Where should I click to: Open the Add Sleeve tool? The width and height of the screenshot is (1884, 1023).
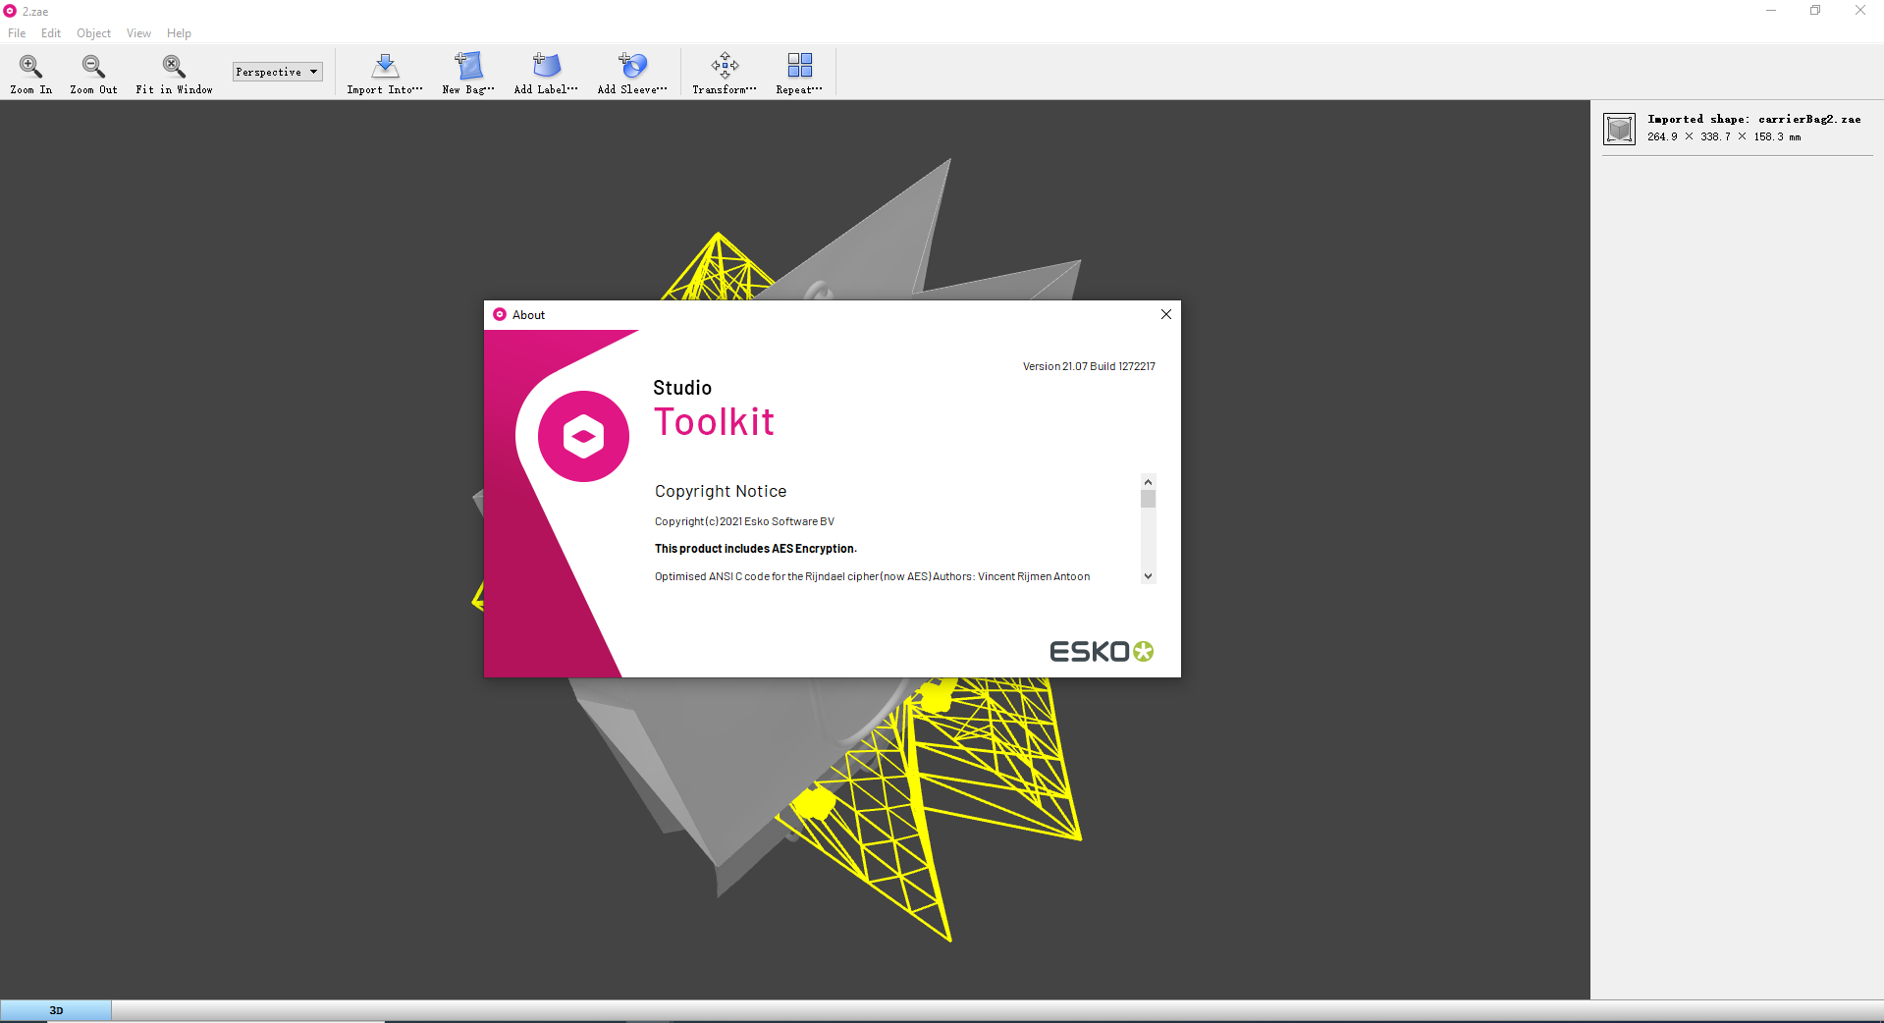pyautogui.click(x=632, y=73)
